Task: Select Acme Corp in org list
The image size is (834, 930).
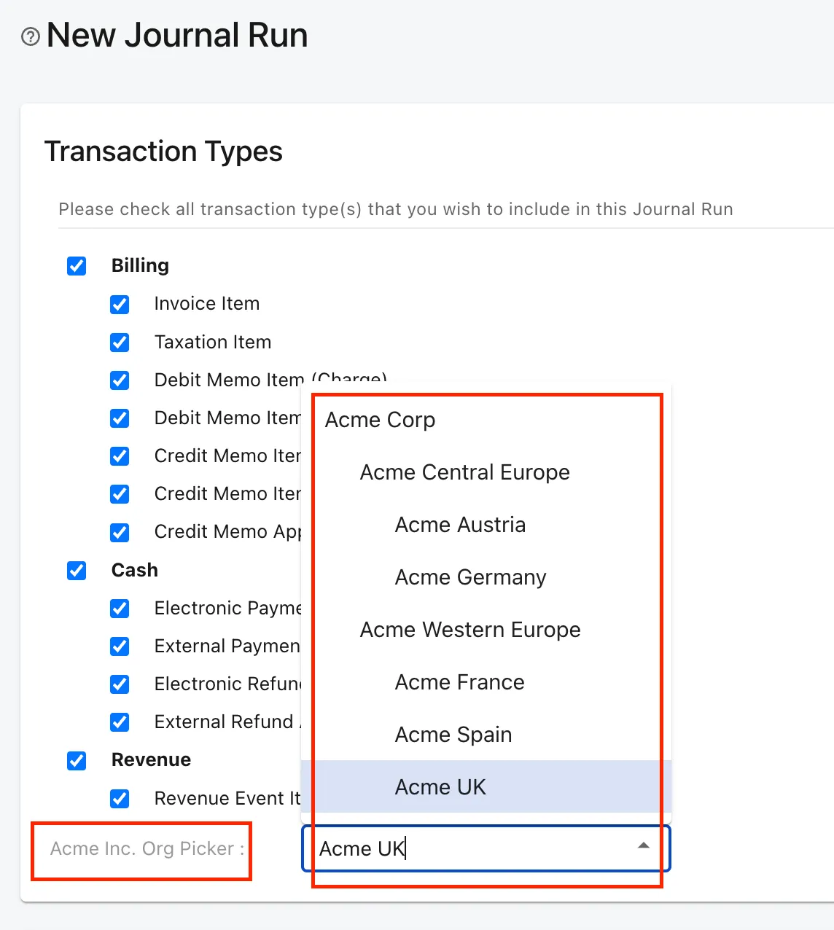Action: [x=486, y=420]
